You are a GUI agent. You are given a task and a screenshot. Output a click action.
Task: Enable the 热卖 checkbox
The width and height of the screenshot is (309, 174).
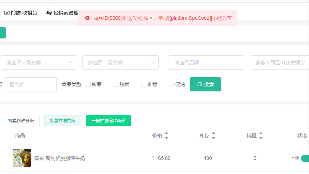pyautogui.click(x=116, y=84)
